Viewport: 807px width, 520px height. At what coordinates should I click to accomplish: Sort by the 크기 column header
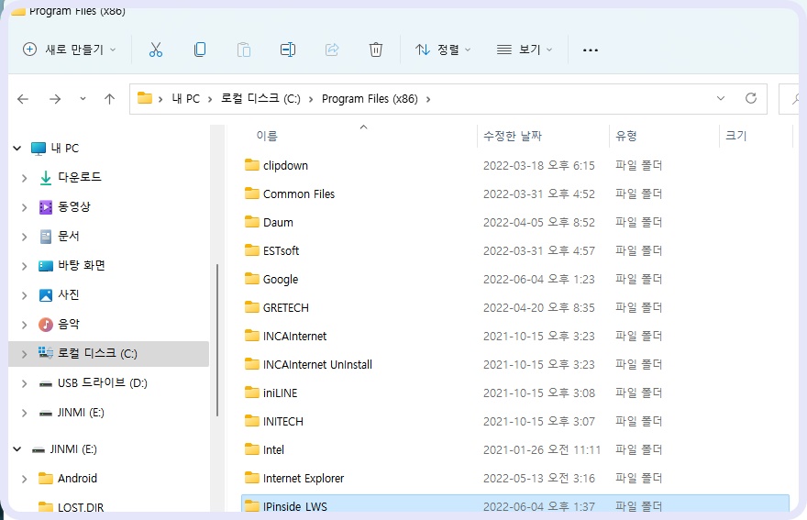[x=736, y=136]
